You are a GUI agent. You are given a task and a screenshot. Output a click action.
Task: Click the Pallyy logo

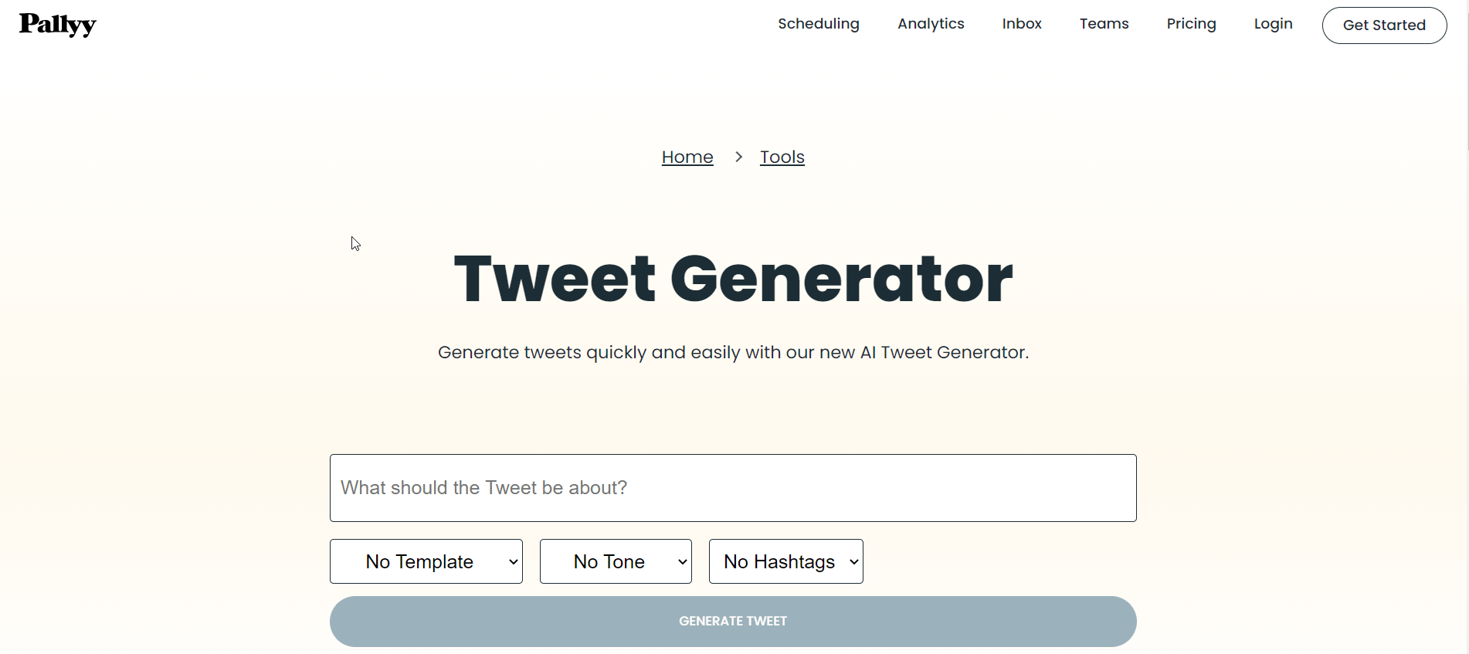[58, 25]
